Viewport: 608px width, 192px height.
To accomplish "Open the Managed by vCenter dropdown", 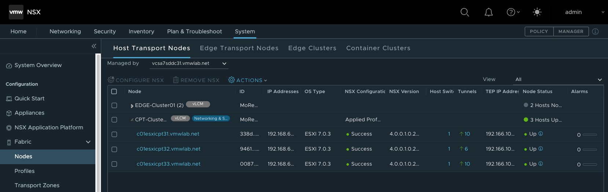I will tap(189, 63).
